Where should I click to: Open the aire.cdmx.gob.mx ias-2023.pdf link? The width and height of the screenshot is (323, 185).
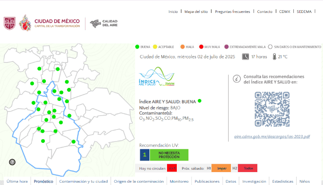(x=272, y=137)
